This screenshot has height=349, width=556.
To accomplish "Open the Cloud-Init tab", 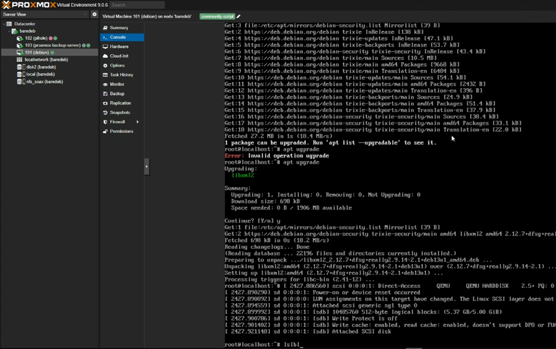I will point(122,56).
